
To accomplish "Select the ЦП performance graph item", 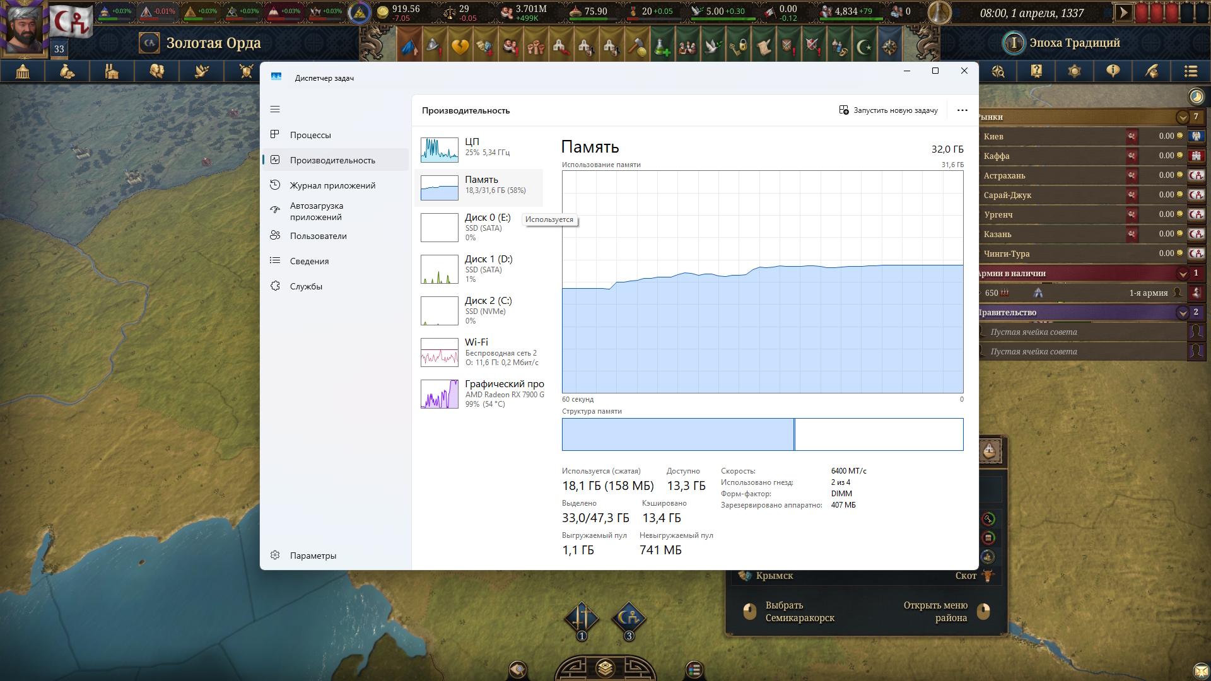I will pos(479,149).
